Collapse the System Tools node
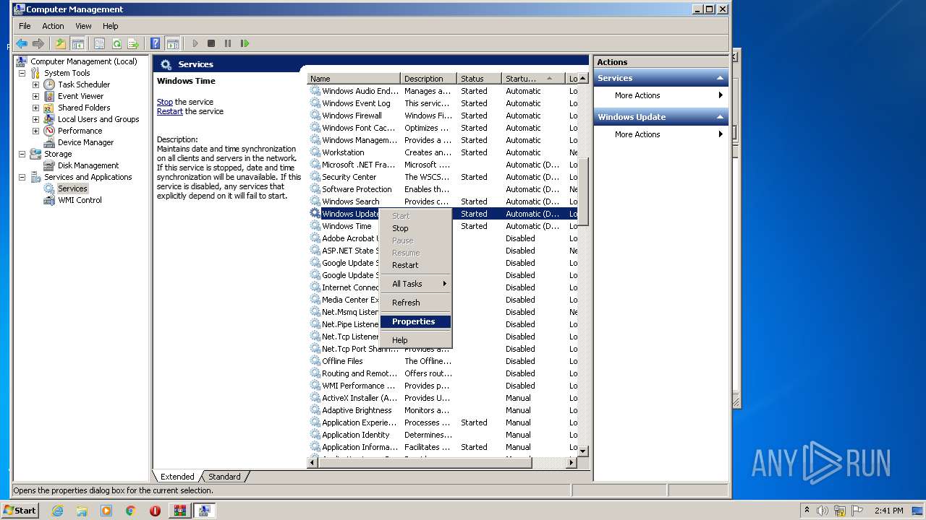926x520 pixels. (x=22, y=73)
